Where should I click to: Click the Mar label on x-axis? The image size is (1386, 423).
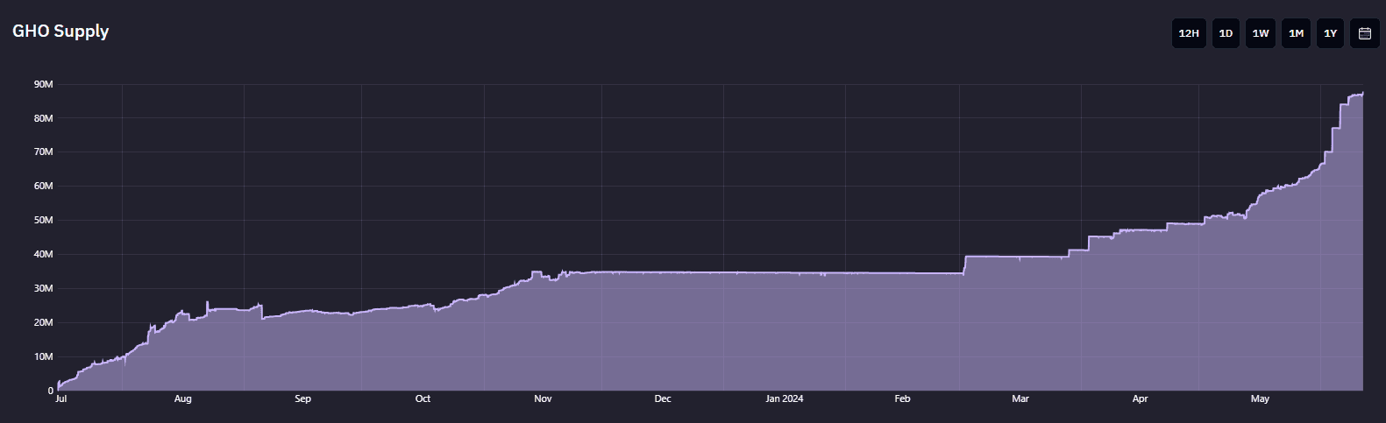click(1020, 398)
